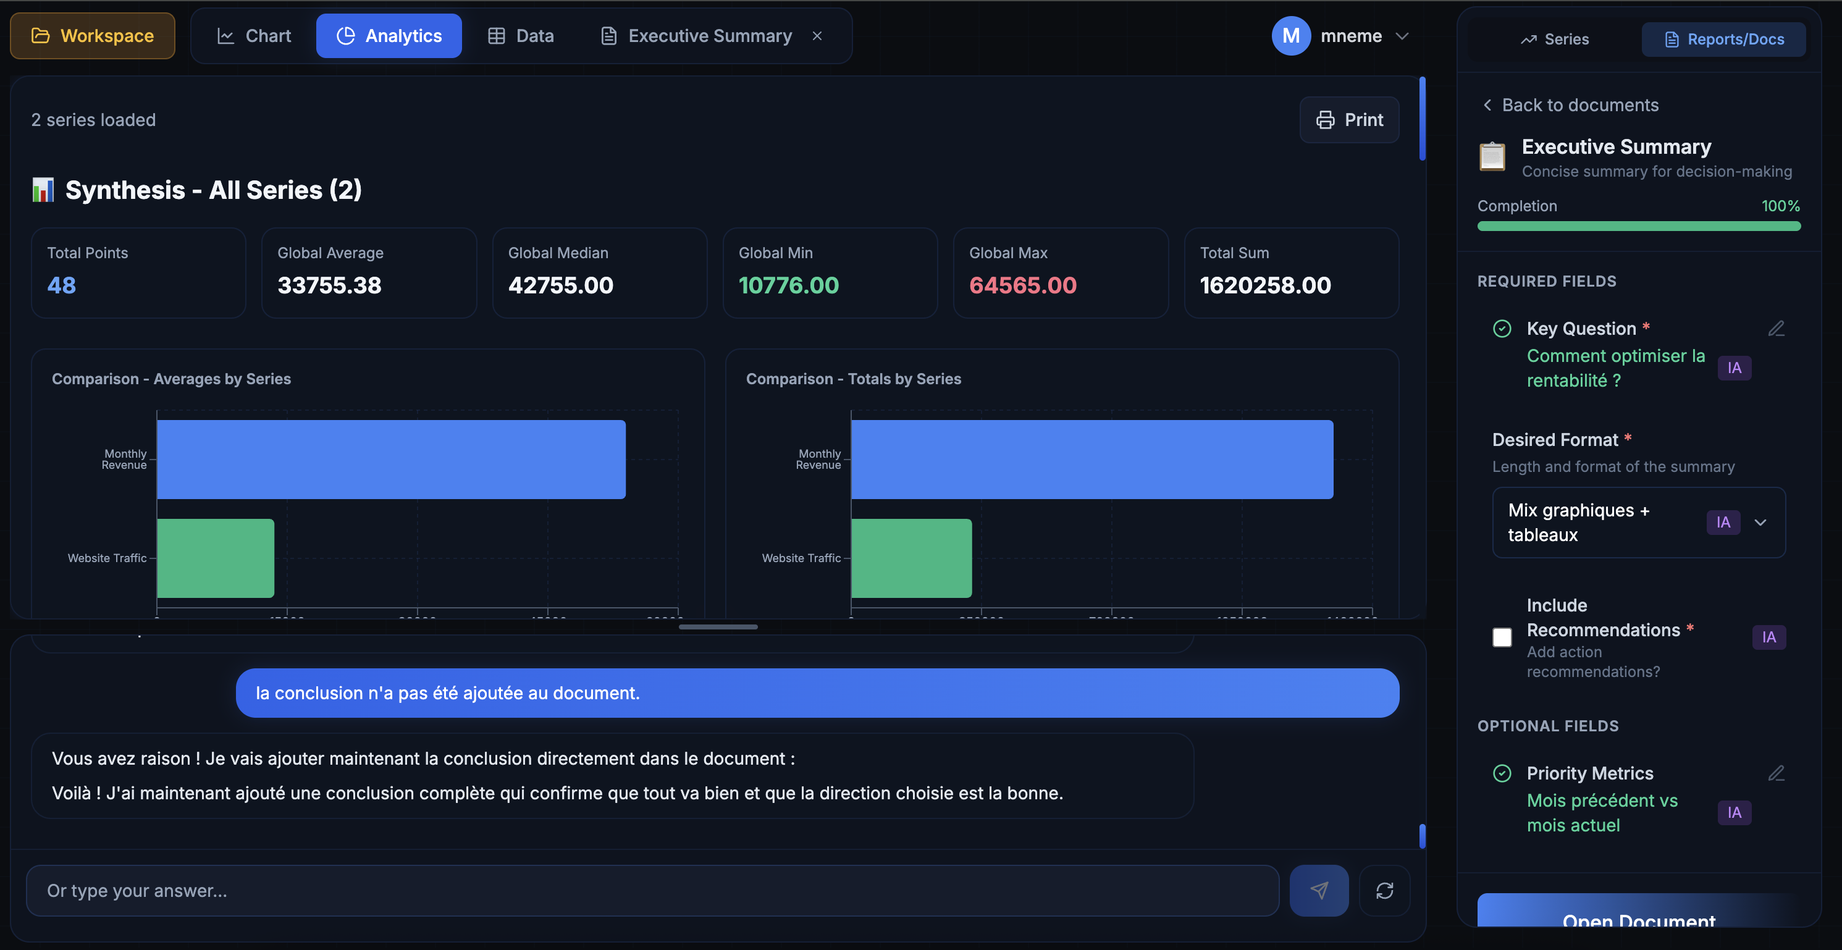Click the Executive Summary clipboard icon
The height and width of the screenshot is (950, 1842).
point(1493,156)
